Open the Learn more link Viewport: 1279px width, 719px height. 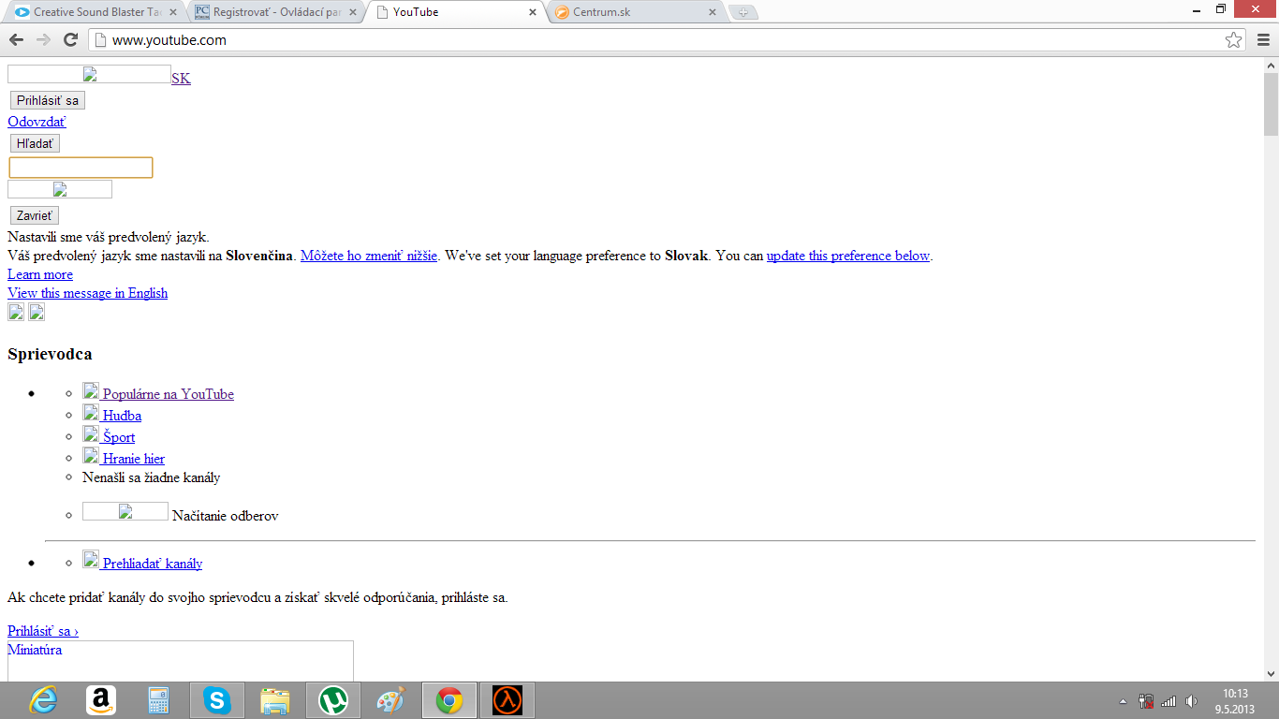coord(40,274)
